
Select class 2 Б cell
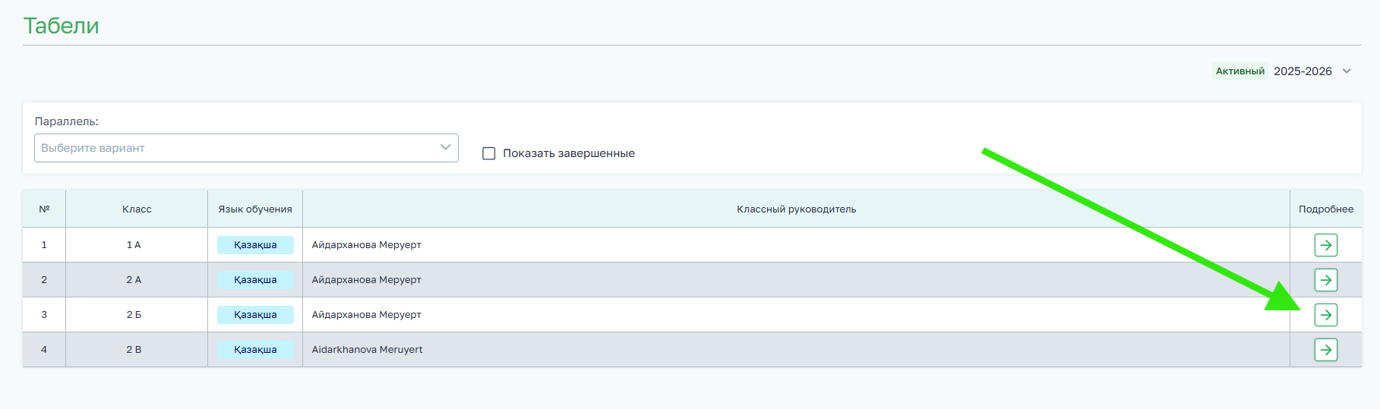coord(134,315)
